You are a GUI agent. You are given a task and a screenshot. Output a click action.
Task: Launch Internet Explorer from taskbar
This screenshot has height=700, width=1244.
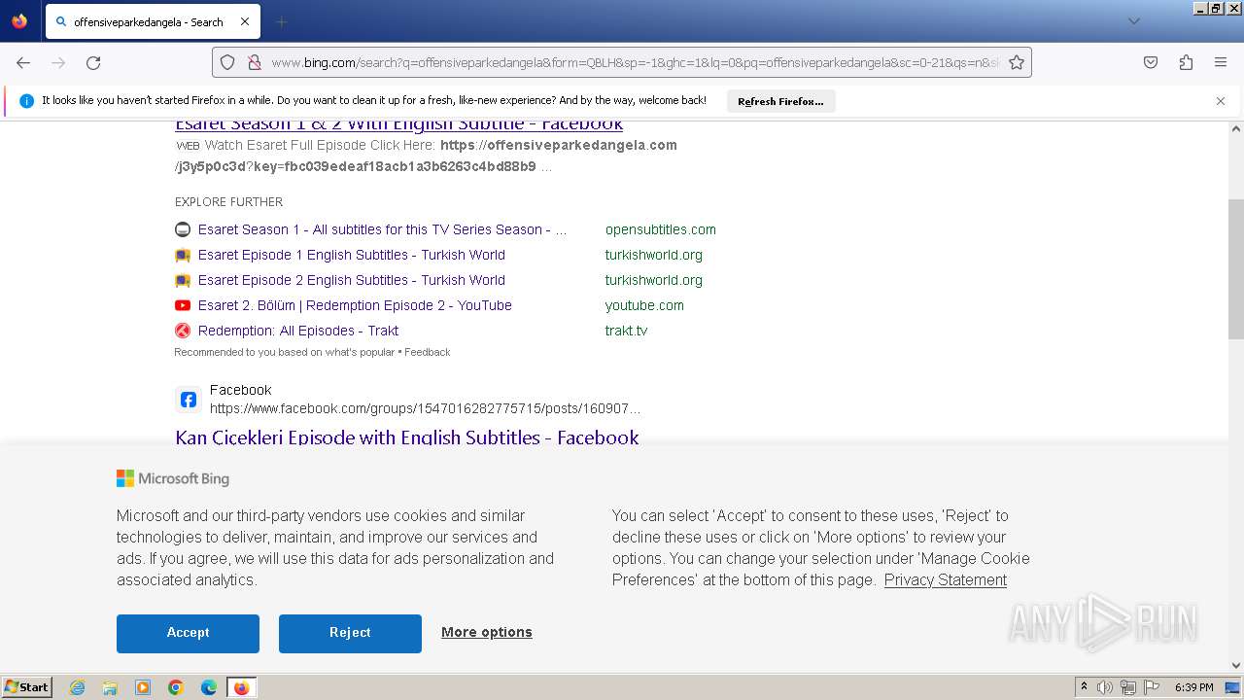[78, 687]
